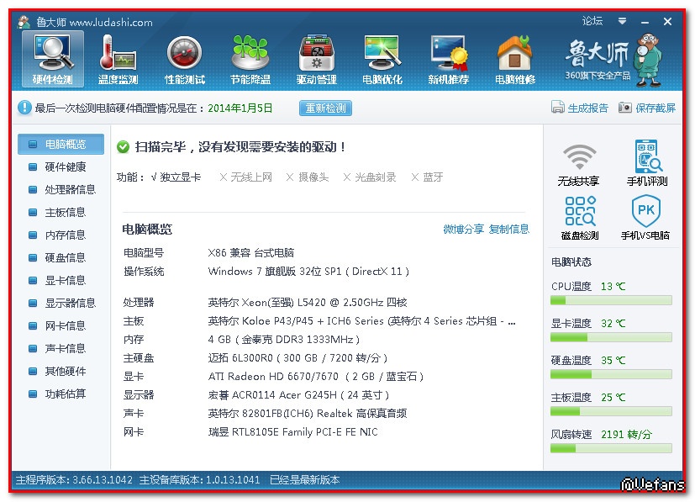
Task: Click the 摄像头 feature label
Action: (313, 177)
